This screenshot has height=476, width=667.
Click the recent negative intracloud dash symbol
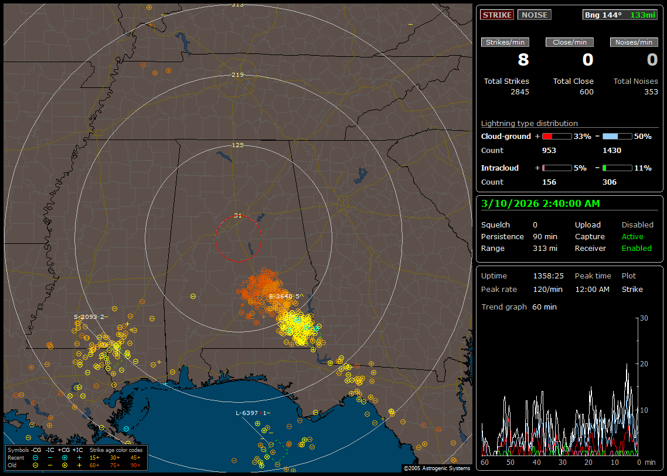tap(50, 457)
